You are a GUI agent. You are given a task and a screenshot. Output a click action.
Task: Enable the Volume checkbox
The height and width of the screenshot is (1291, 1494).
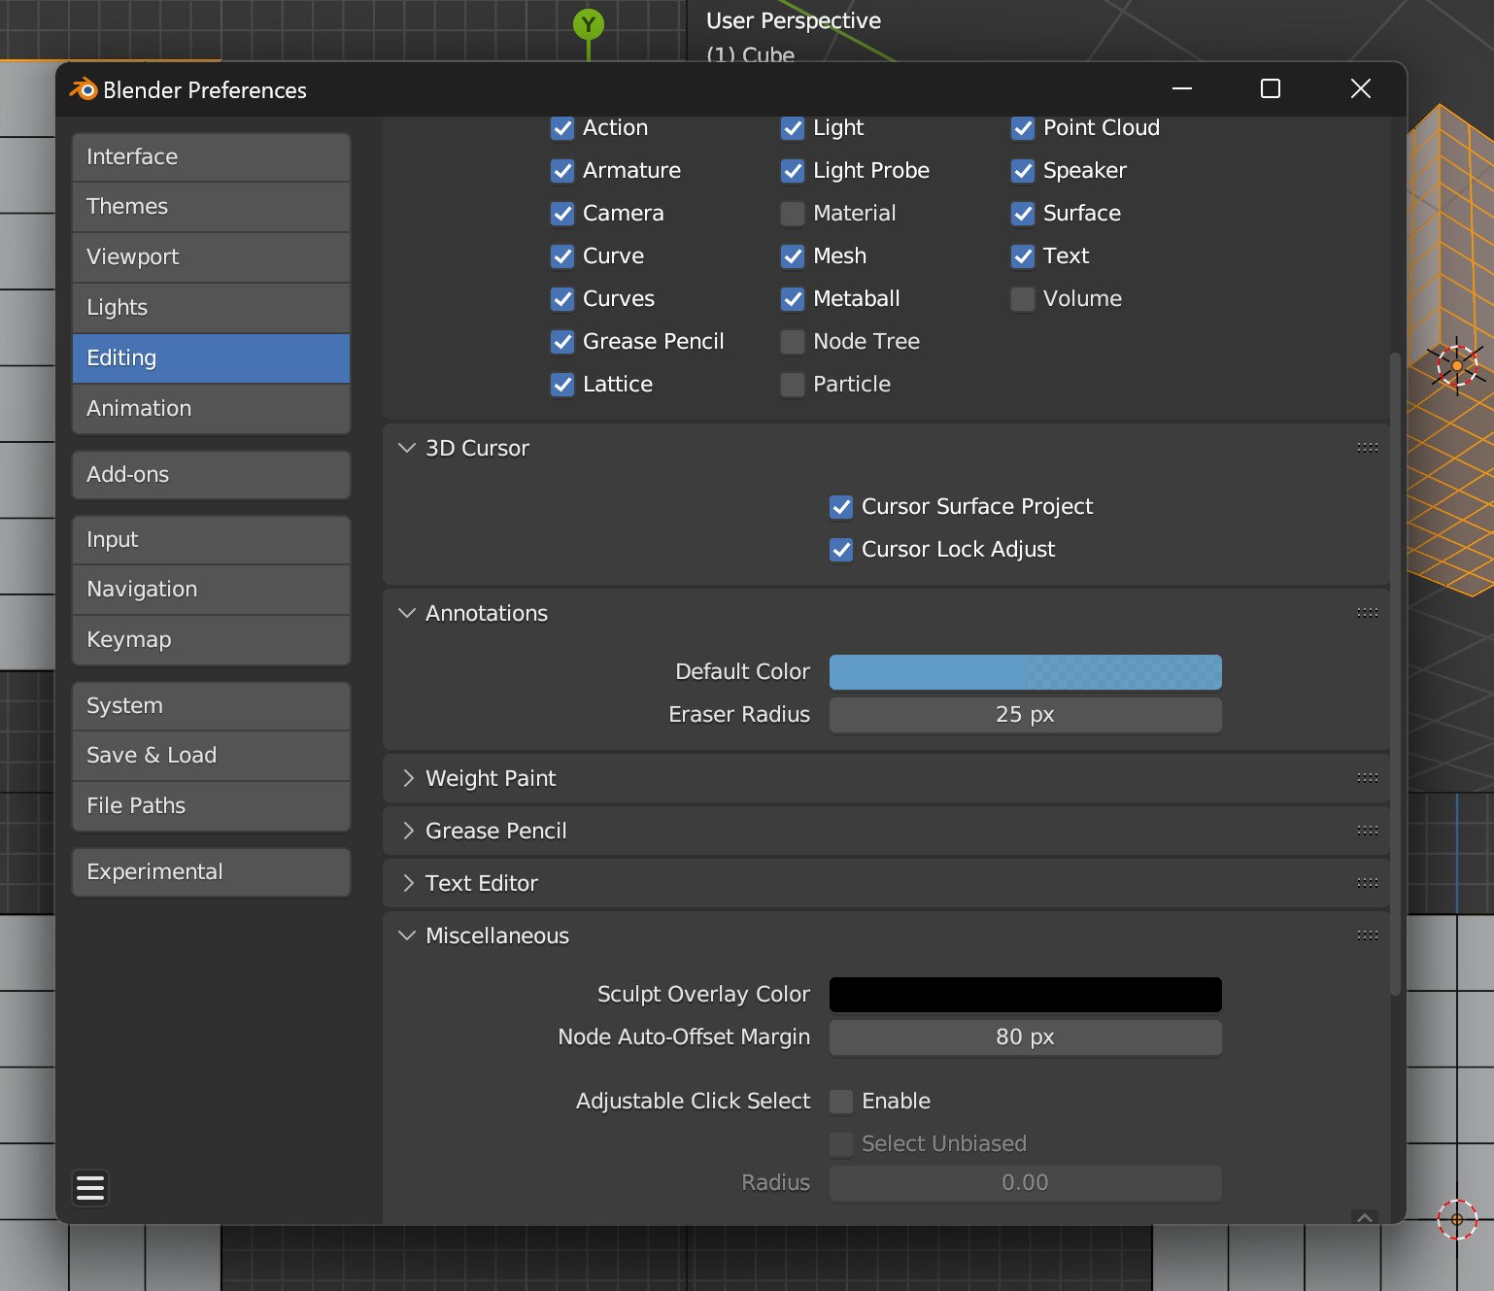tap(1023, 299)
